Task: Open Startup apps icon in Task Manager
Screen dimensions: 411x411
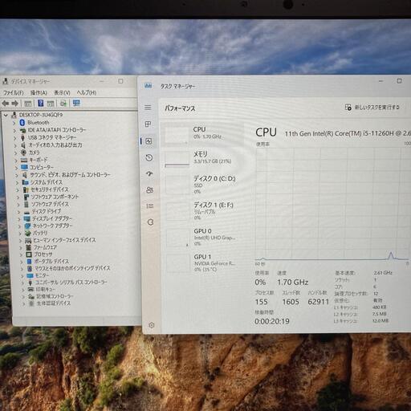Action: 149,174
